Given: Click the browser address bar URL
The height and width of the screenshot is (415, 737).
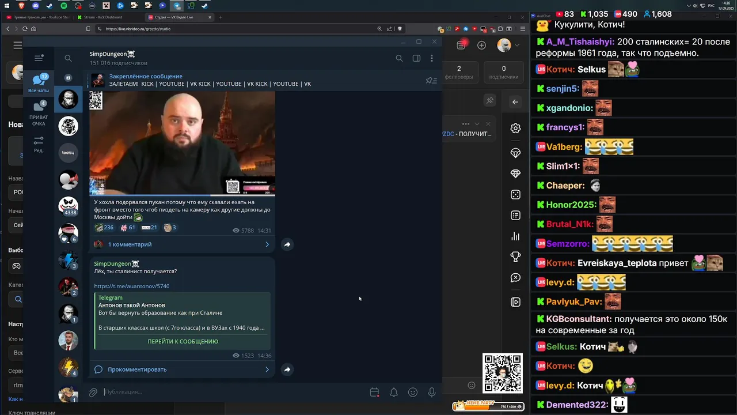Looking at the screenshot, I should (x=138, y=29).
